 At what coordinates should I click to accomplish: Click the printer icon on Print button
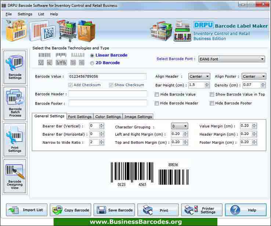click(148, 210)
